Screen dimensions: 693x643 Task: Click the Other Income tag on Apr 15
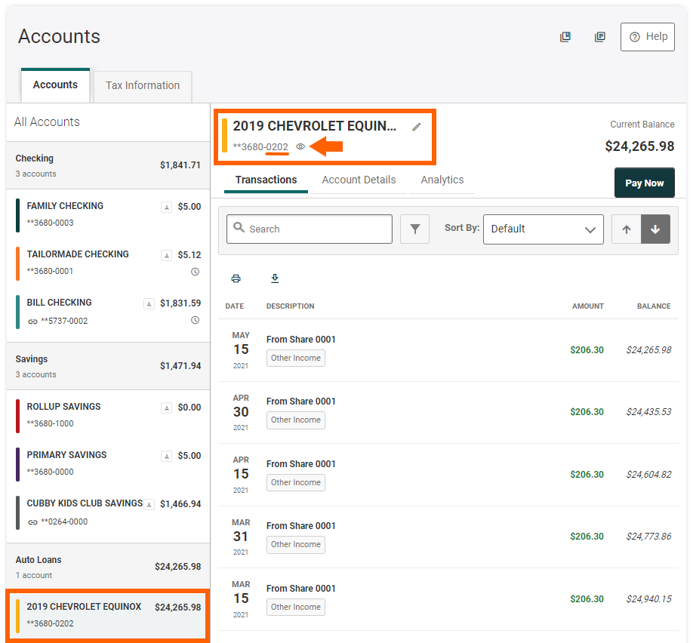click(x=296, y=482)
